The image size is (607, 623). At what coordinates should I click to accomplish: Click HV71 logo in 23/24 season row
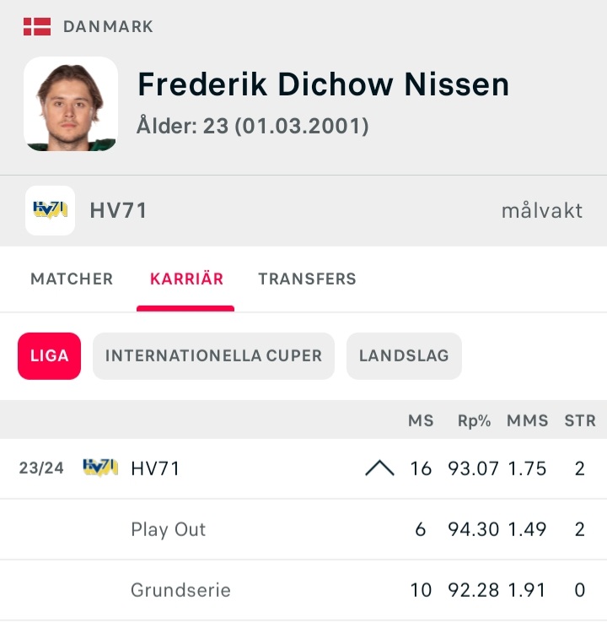click(100, 468)
